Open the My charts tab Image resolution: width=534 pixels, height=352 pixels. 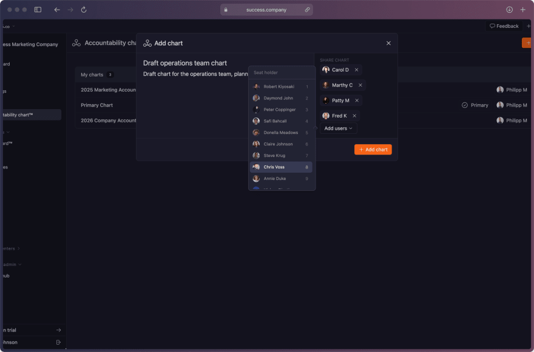pos(97,75)
